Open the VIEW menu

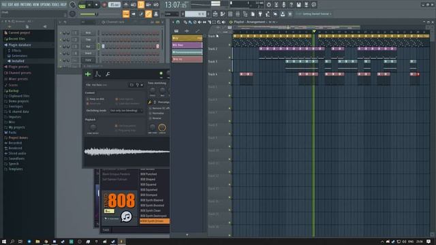point(36,5)
